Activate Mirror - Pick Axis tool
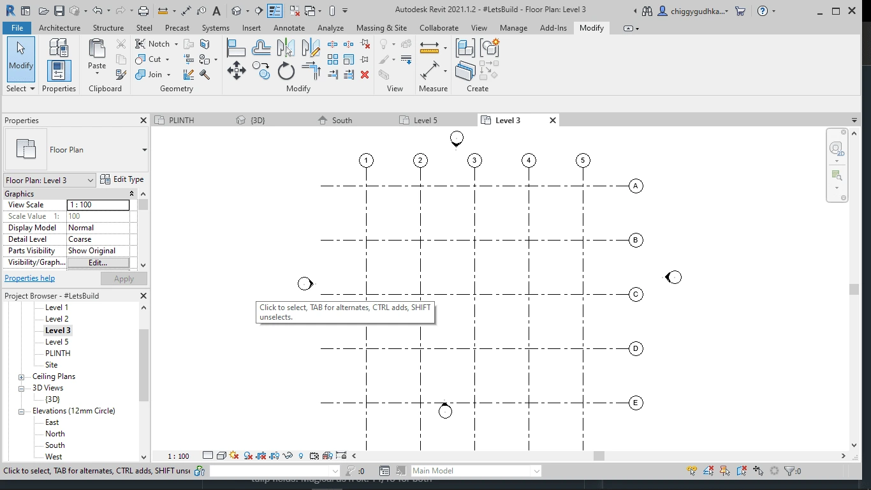 pyautogui.click(x=286, y=48)
